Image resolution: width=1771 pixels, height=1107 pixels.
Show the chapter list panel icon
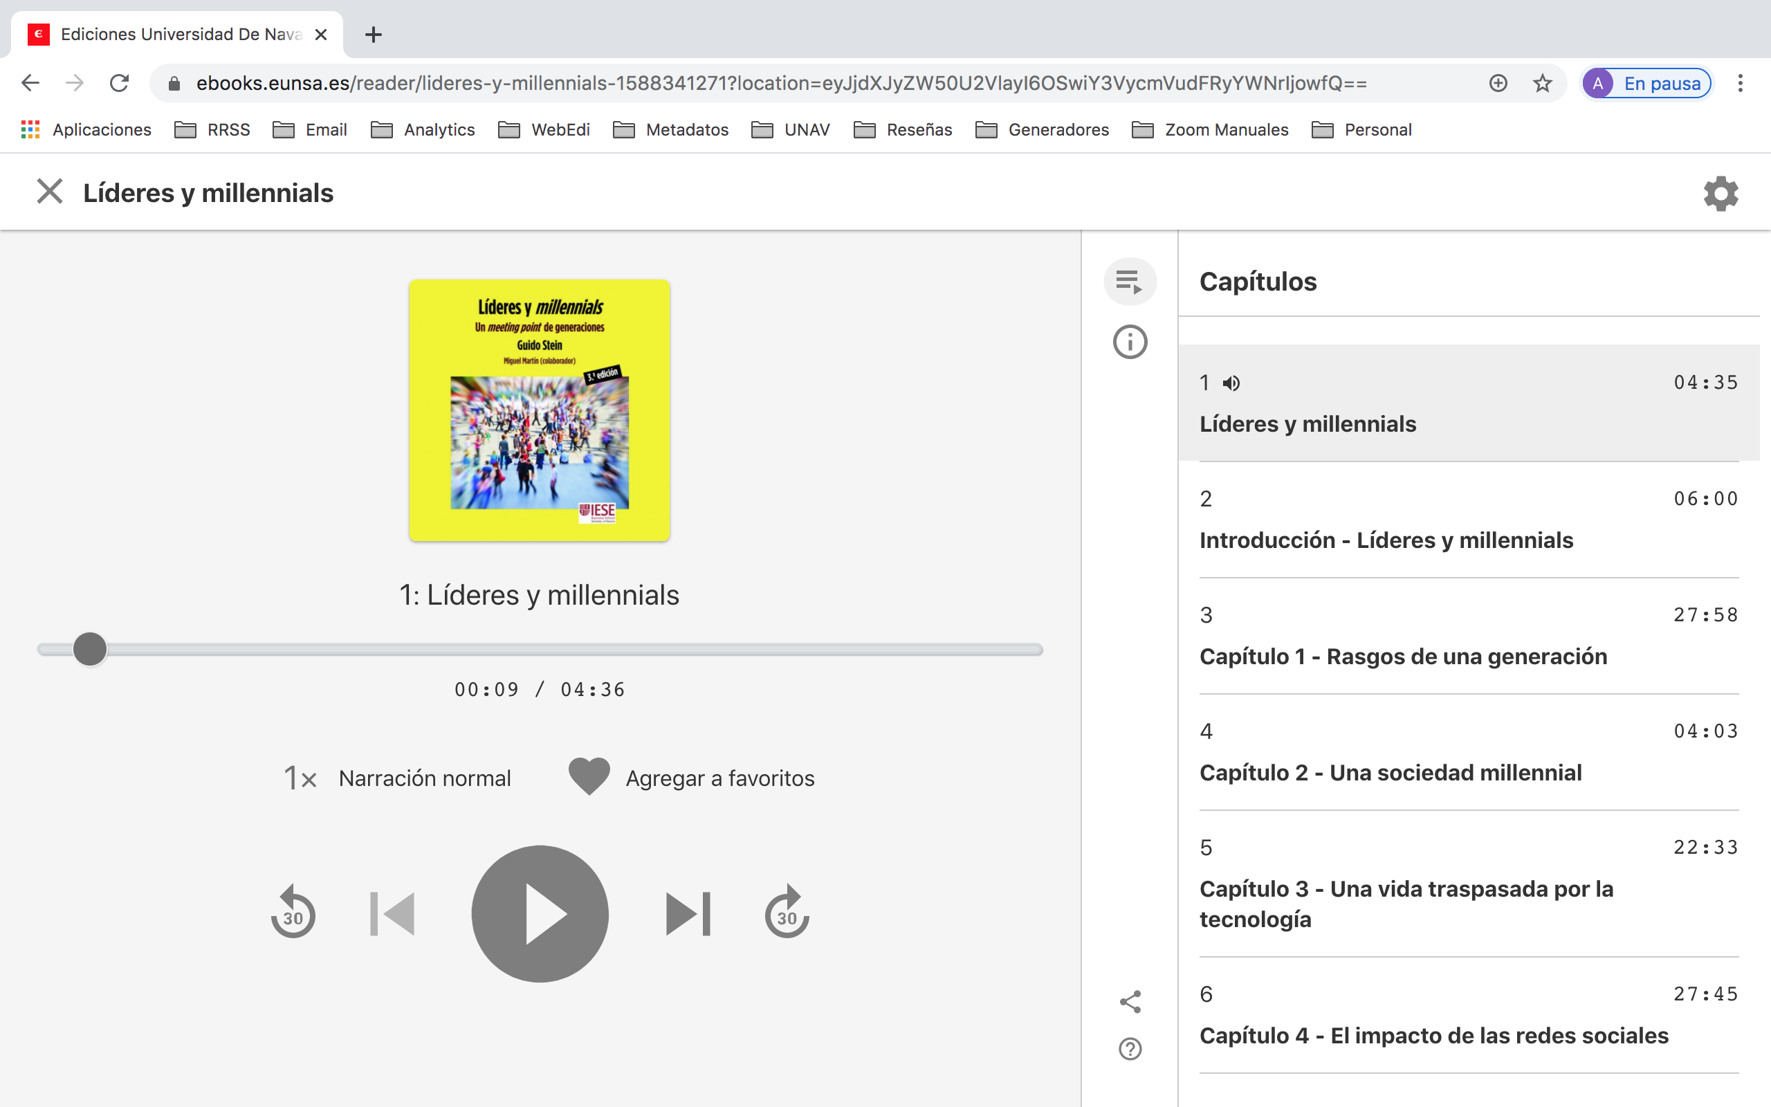pyautogui.click(x=1130, y=282)
